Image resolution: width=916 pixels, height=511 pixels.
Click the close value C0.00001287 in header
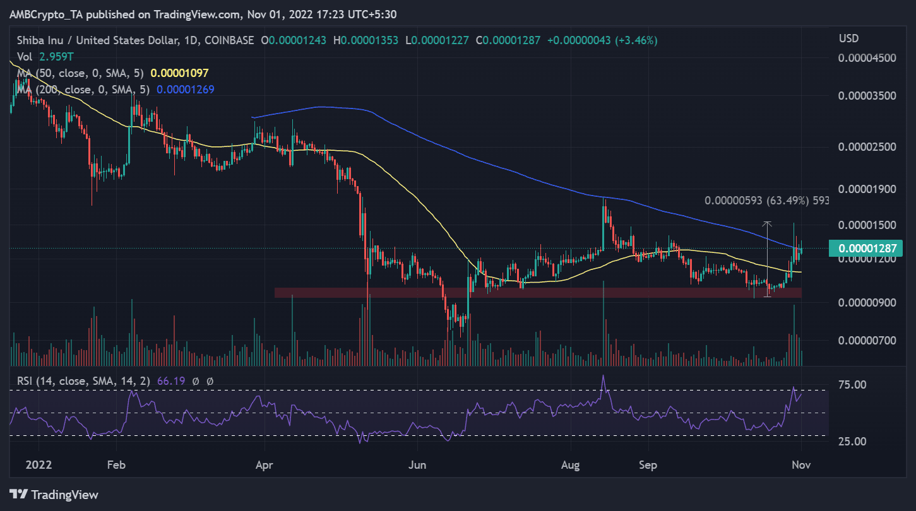509,40
